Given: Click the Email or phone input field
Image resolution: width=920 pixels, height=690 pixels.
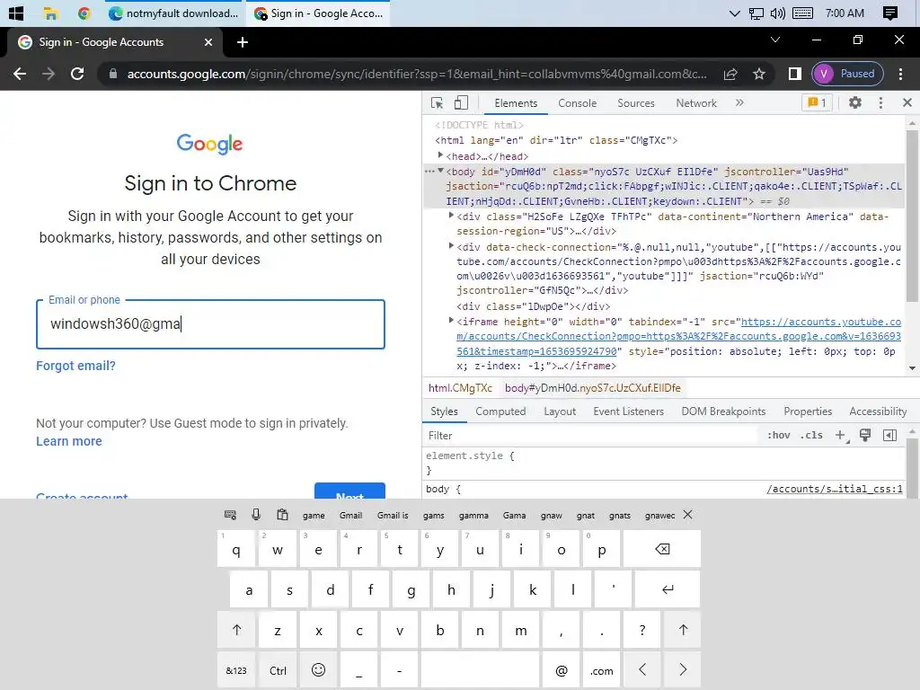Looking at the screenshot, I should (210, 324).
